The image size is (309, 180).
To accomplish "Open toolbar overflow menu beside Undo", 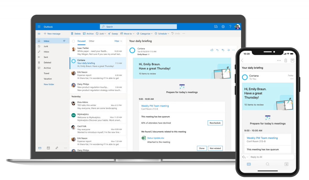I will pyautogui.click(x=184, y=34).
